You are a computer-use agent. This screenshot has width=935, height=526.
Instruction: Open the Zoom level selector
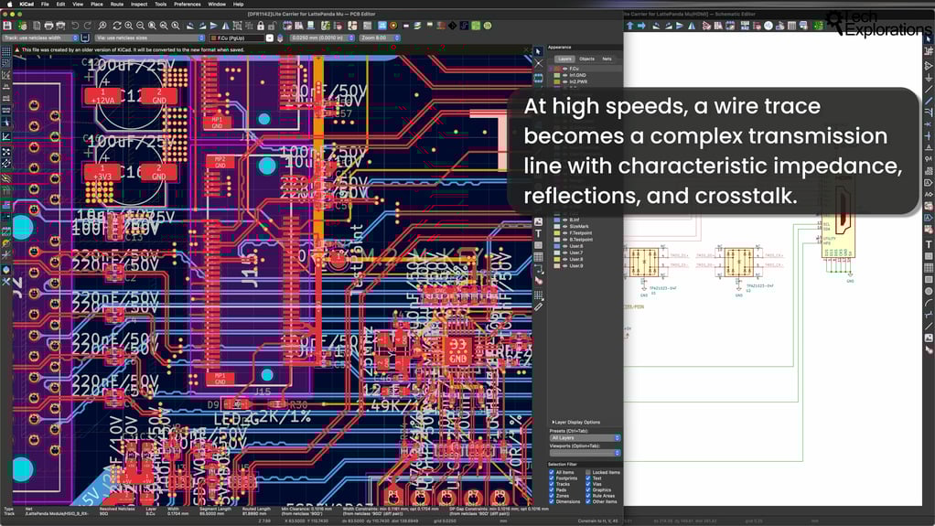pos(380,38)
